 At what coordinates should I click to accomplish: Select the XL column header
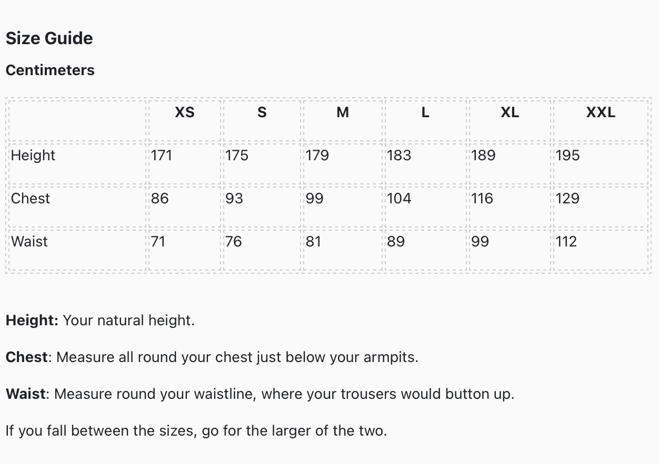point(510,112)
